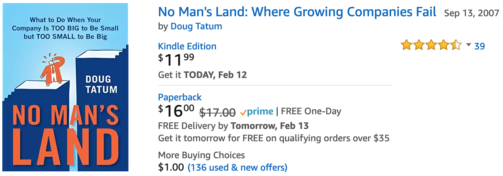Click the 'More Buying Choices' label
Viewport: 503px width, 176px height.
pos(201,156)
